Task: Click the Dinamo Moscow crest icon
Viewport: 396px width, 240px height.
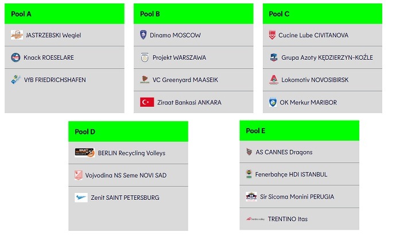Action: pos(143,36)
